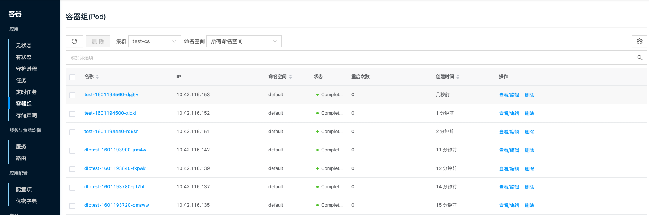Expand the namespace dropdown
The height and width of the screenshot is (215, 649).
244,41
